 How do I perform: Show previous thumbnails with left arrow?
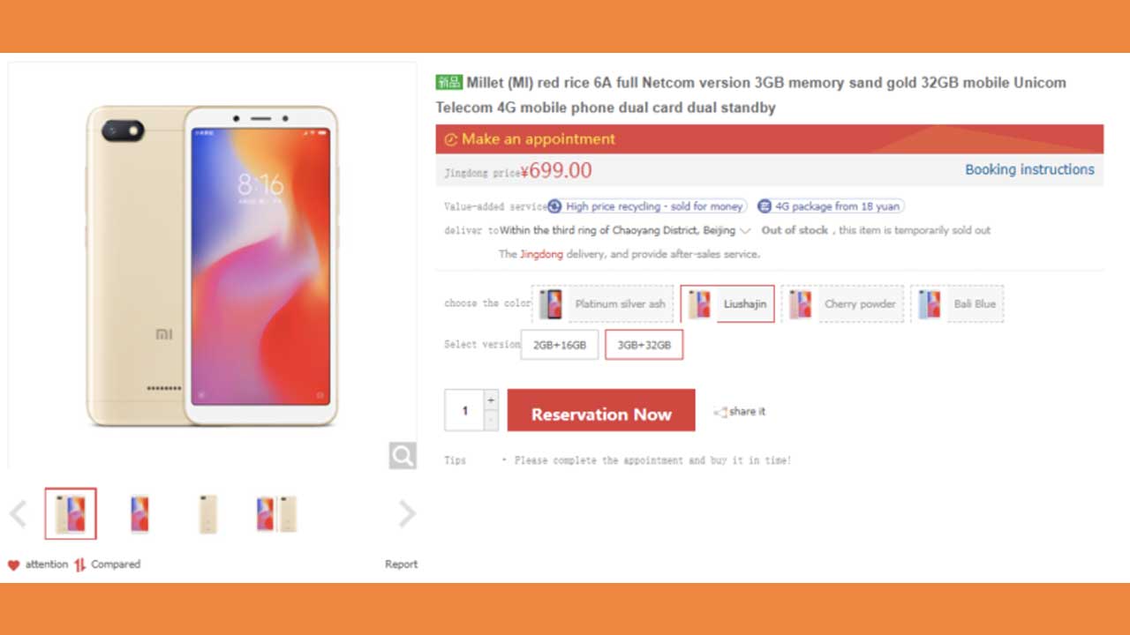point(19,513)
